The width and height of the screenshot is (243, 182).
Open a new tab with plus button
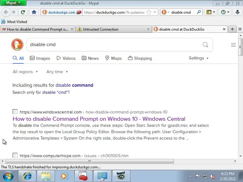[x=232, y=29]
